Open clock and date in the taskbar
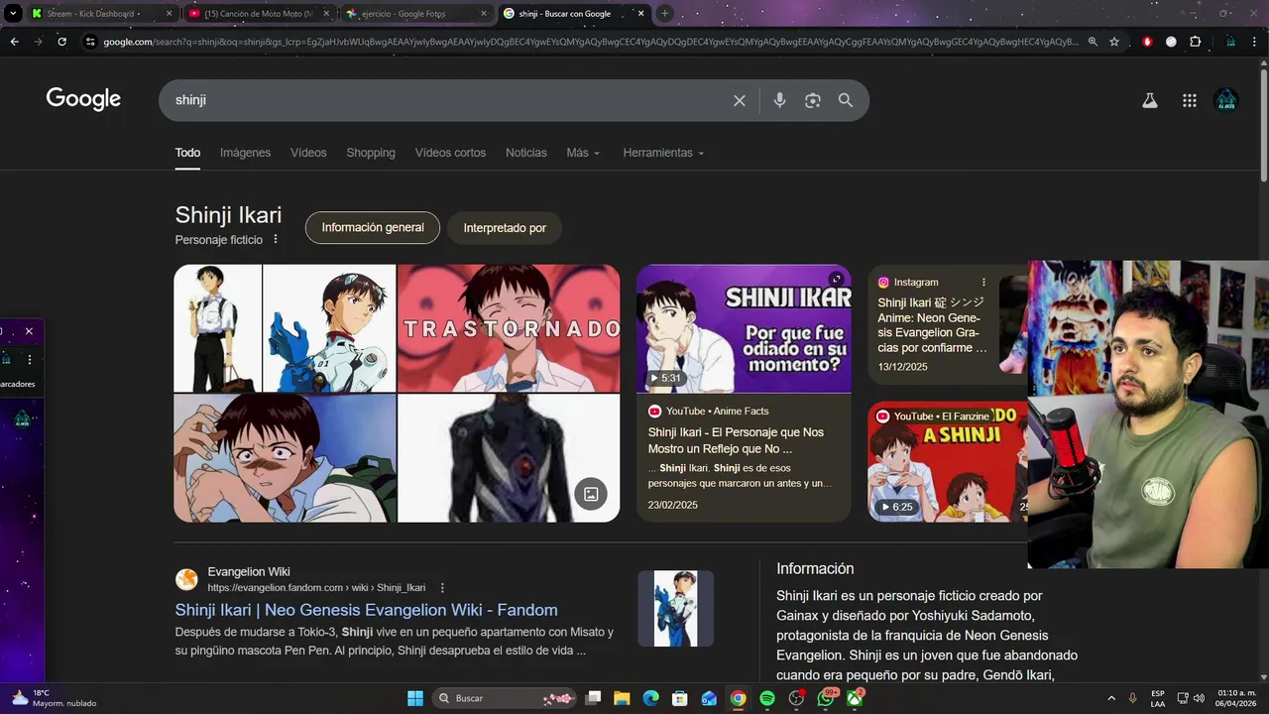The height and width of the screenshot is (714, 1269). point(1236,698)
